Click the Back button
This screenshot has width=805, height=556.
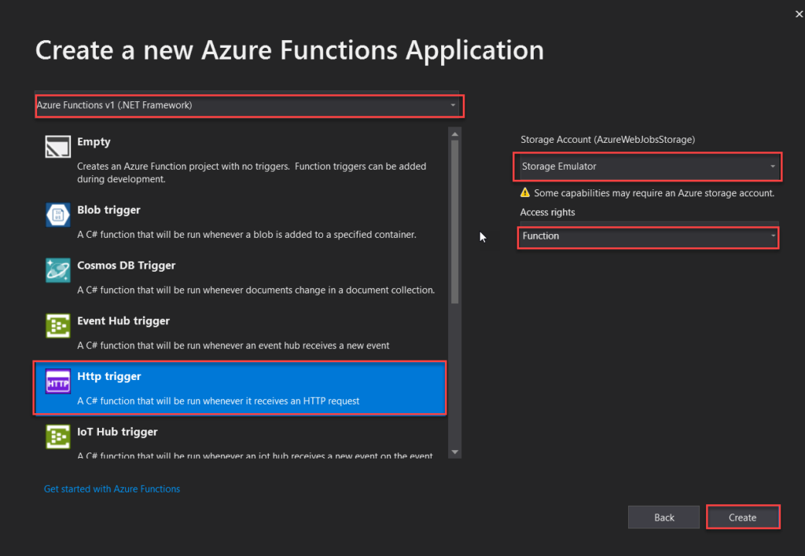[x=663, y=518]
